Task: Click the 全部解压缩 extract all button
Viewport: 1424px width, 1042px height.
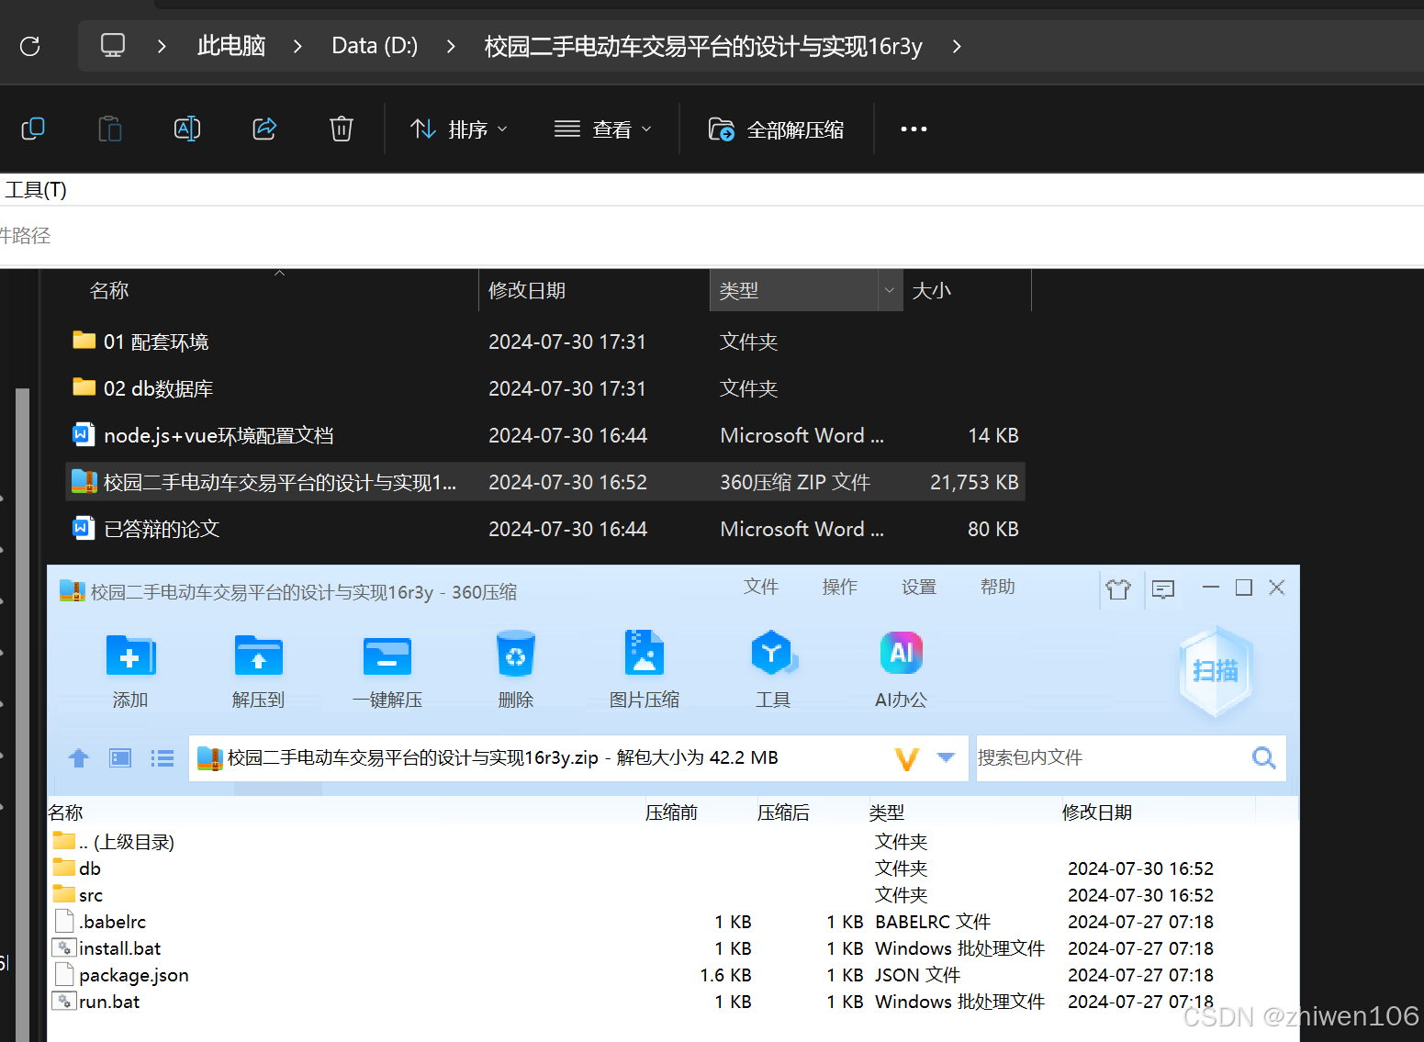Action: pyautogui.click(x=776, y=129)
